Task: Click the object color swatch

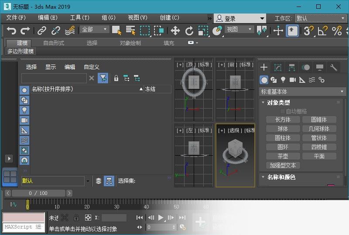Action: [331, 185]
